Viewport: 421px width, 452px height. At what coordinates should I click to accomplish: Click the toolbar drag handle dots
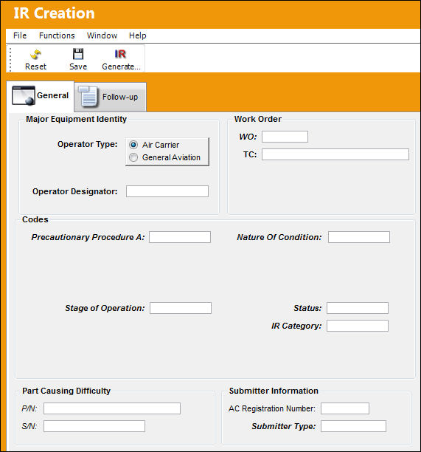click(10, 59)
